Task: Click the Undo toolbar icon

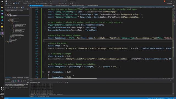Action: tap(18, 3)
